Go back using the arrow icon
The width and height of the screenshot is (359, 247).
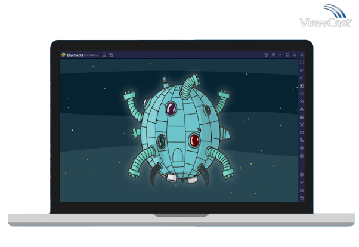(302, 183)
